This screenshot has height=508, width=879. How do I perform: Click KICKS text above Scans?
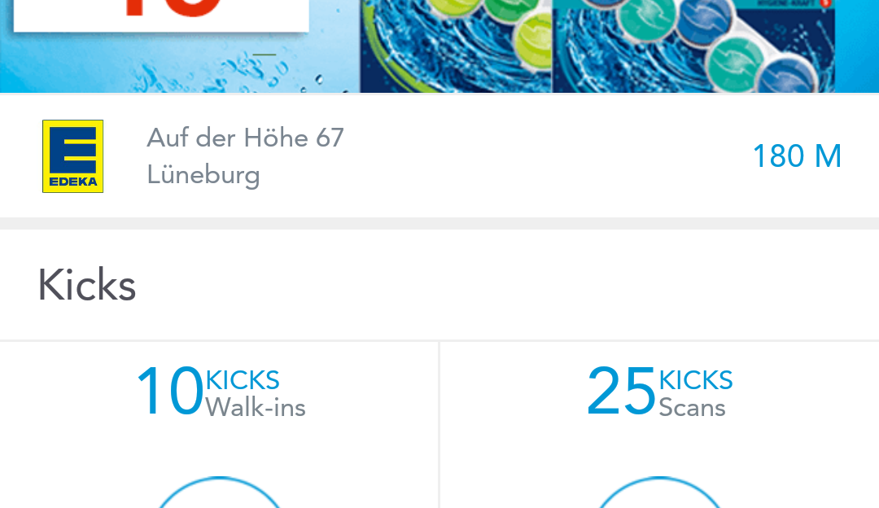coord(696,380)
